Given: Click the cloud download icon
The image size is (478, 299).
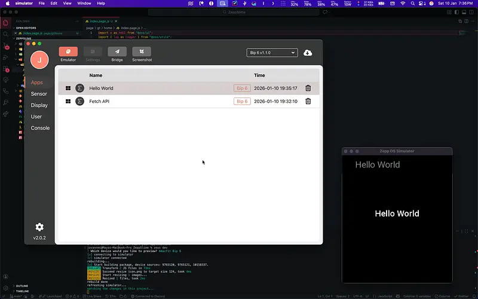Looking at the screenshot, I should (308, 53).
